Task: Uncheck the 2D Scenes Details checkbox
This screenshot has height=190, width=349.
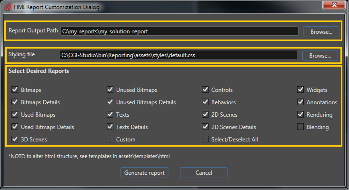Action: (205, 127)
